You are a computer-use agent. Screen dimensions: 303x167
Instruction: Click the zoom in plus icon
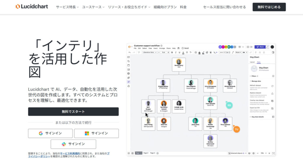269,153
